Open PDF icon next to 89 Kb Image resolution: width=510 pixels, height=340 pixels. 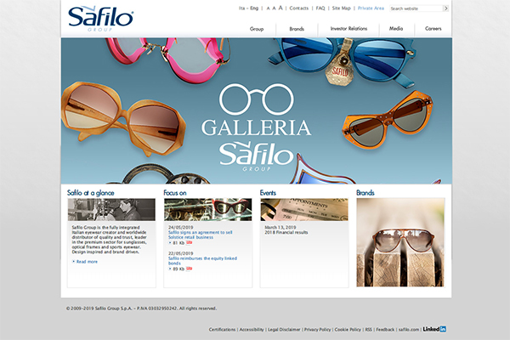click(189, 269)
